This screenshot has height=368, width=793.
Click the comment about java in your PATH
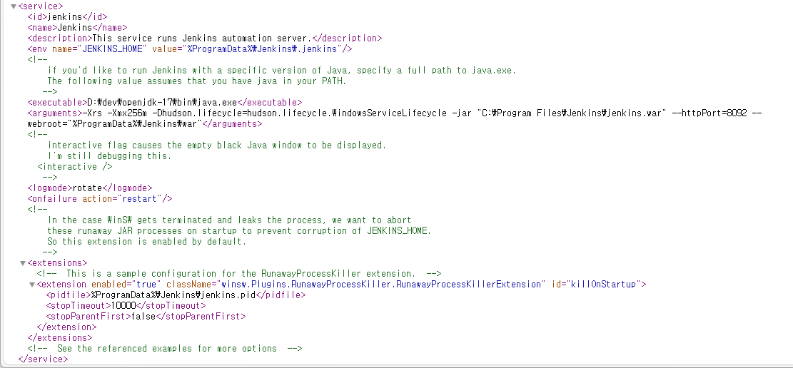coord(197,81)
